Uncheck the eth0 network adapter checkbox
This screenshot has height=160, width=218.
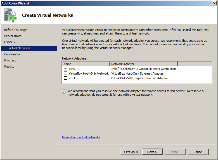pyautogui.click(x=65, y=69)
